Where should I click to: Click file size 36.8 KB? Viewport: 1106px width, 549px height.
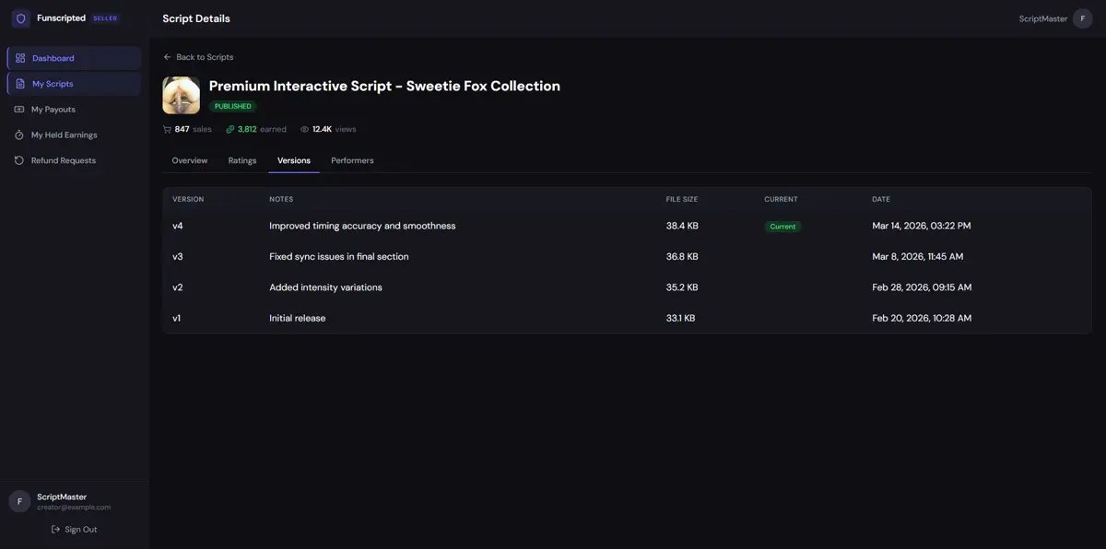(x=682, y=257)
